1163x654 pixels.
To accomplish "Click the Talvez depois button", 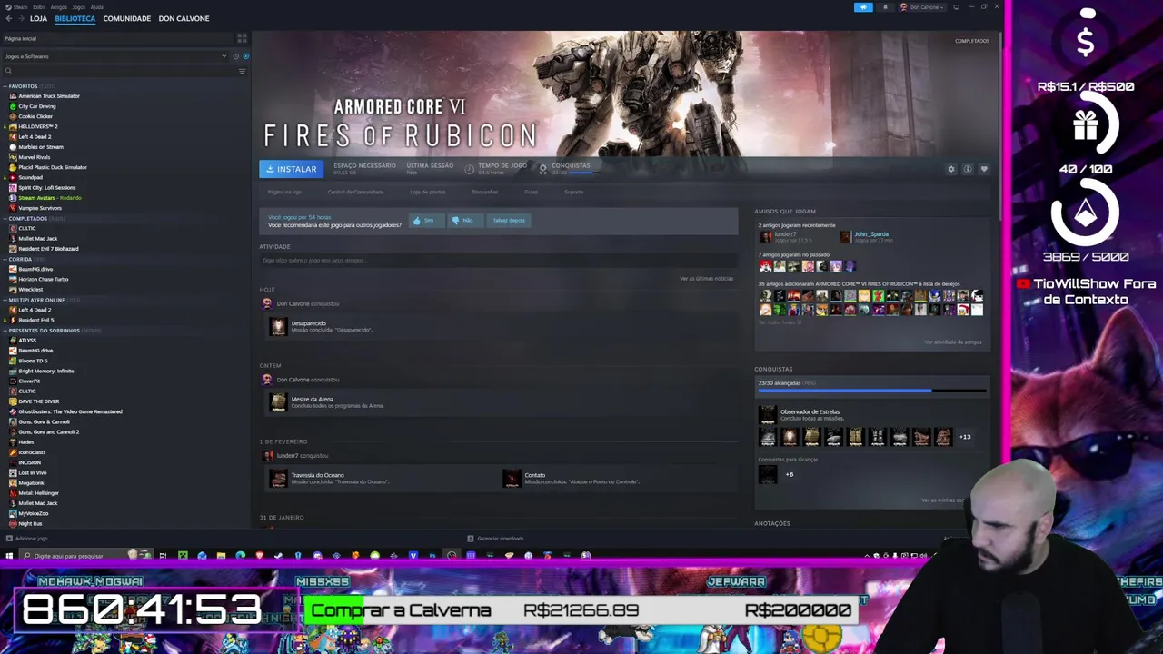I will [509, 220].
